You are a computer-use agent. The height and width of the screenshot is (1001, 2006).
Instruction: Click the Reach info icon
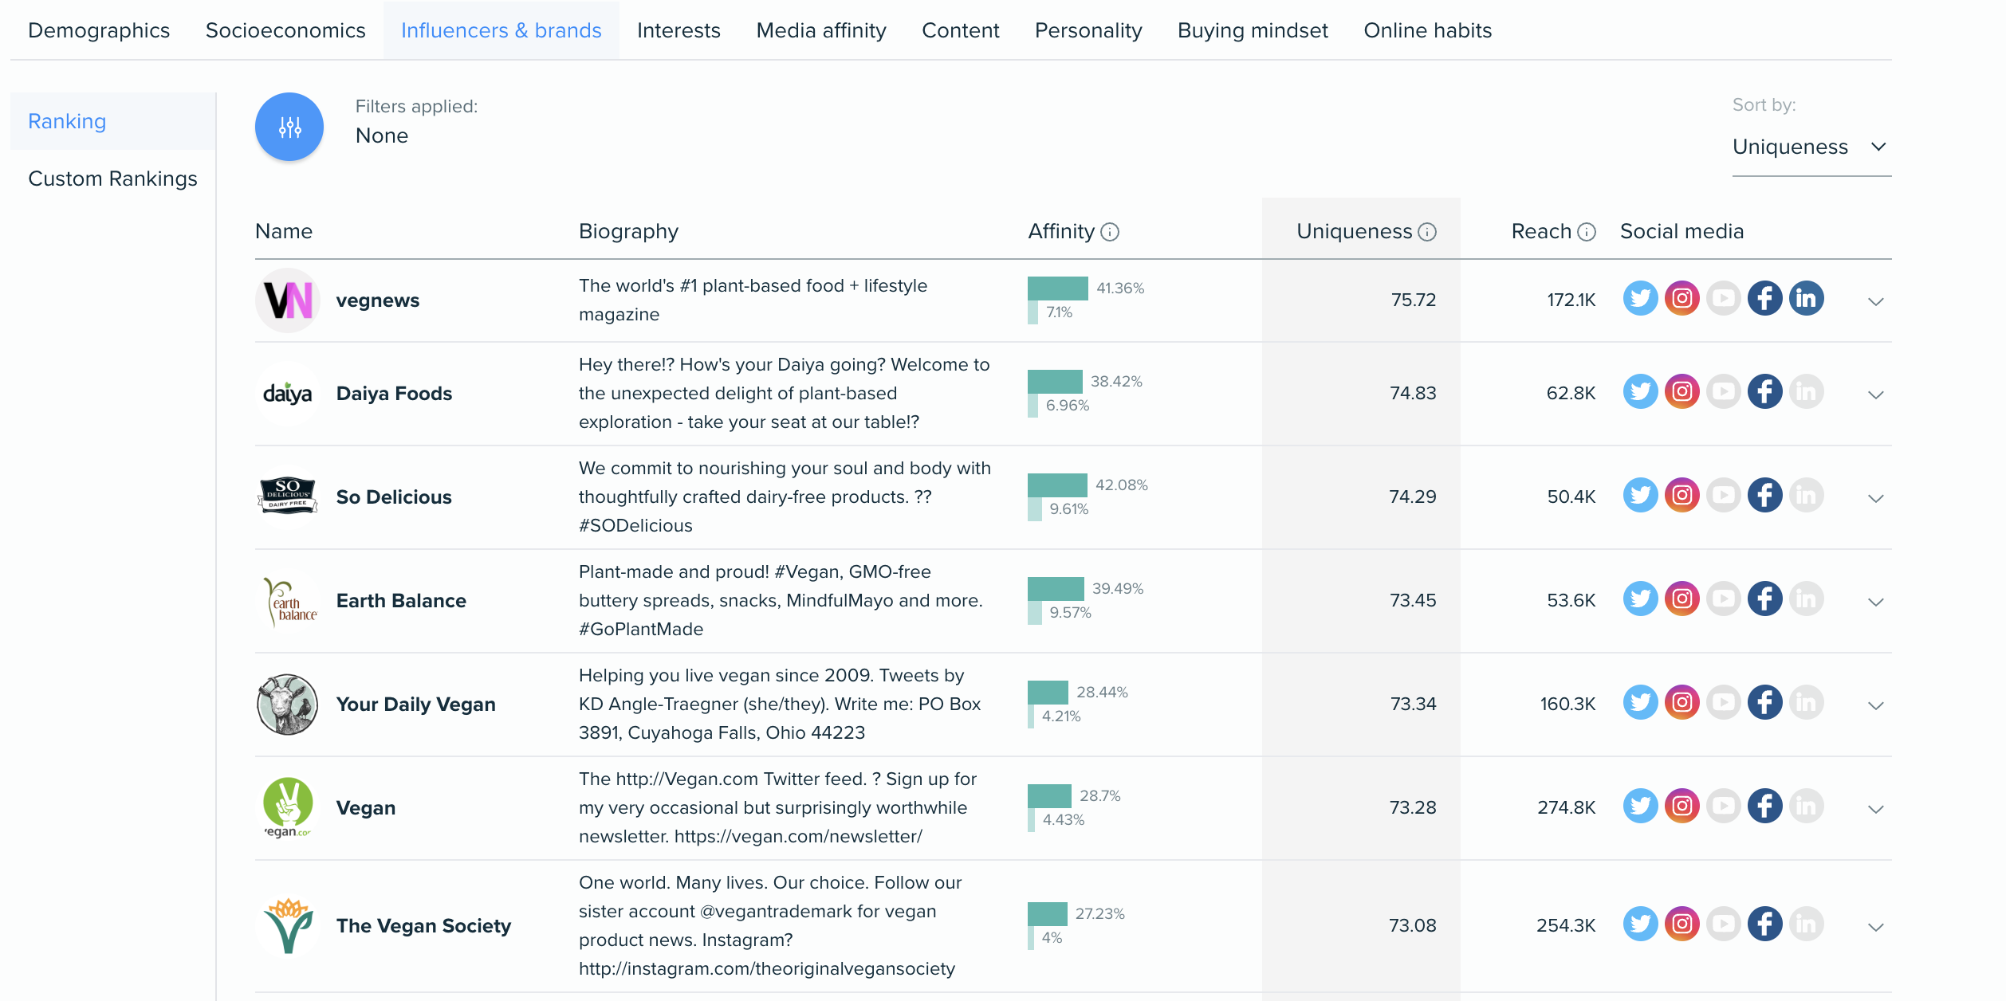(1587, 232)
